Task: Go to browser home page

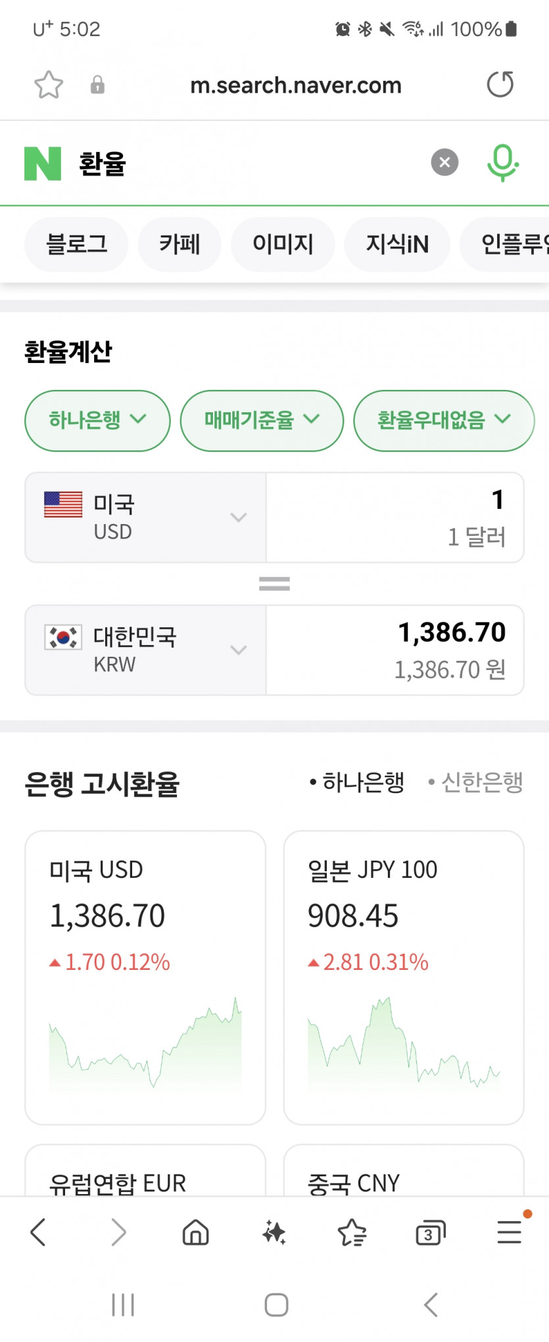Action: [x=195, y=1232]
